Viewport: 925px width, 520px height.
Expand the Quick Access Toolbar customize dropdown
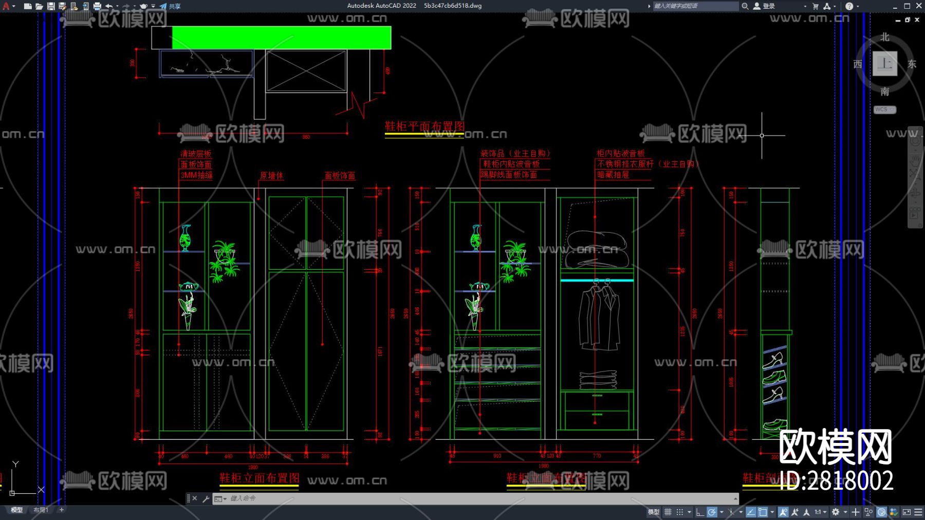click(153, 6)
